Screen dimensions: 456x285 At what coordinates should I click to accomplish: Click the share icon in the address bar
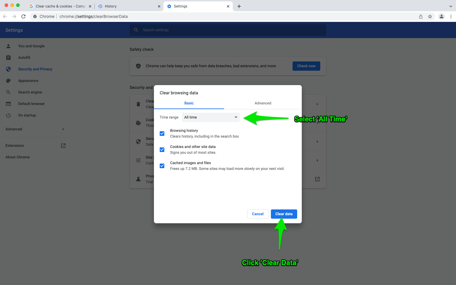pyautogui.click(x=421, y=16)
